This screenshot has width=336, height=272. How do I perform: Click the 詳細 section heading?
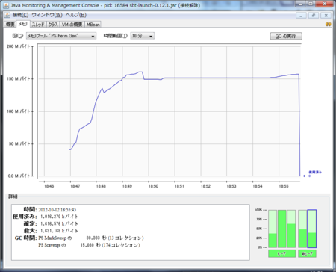[x=13, y=197]
